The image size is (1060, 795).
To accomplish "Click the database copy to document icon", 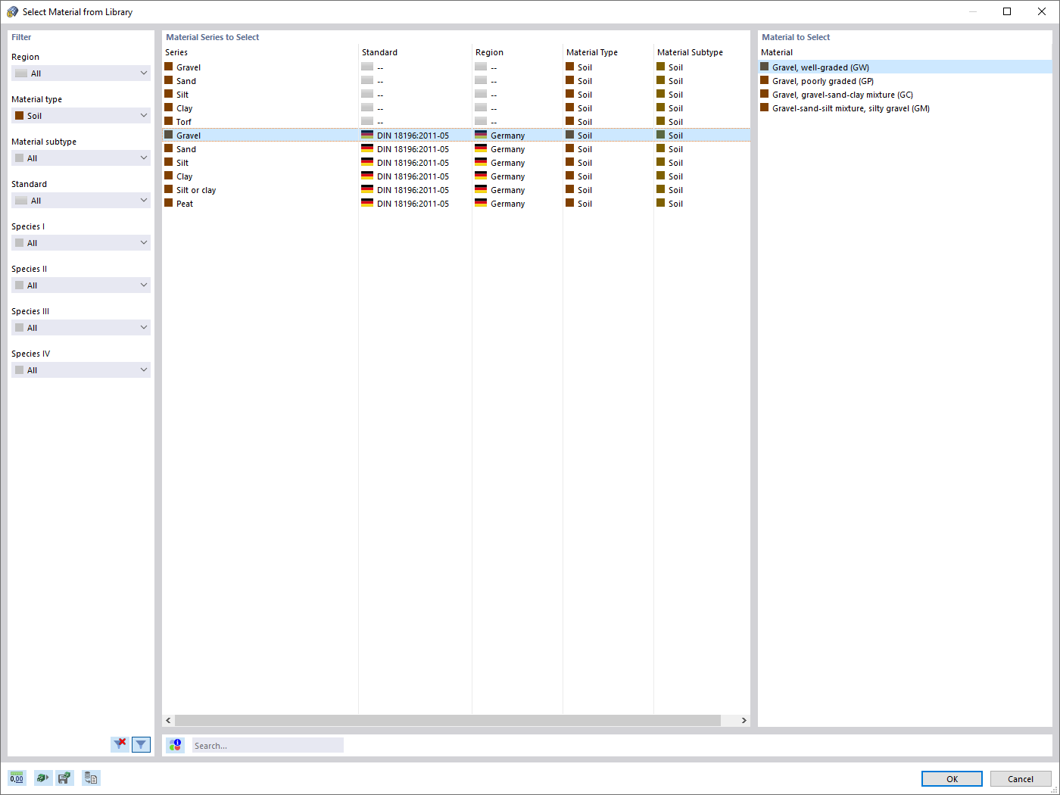I will 91,778.
